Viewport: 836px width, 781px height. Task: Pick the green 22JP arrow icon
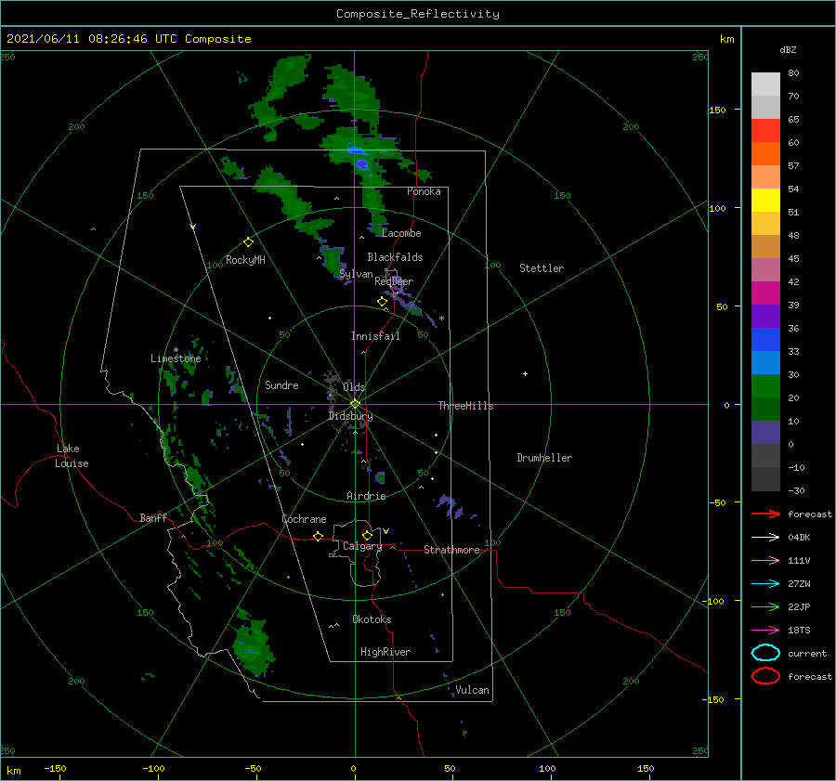765,606
